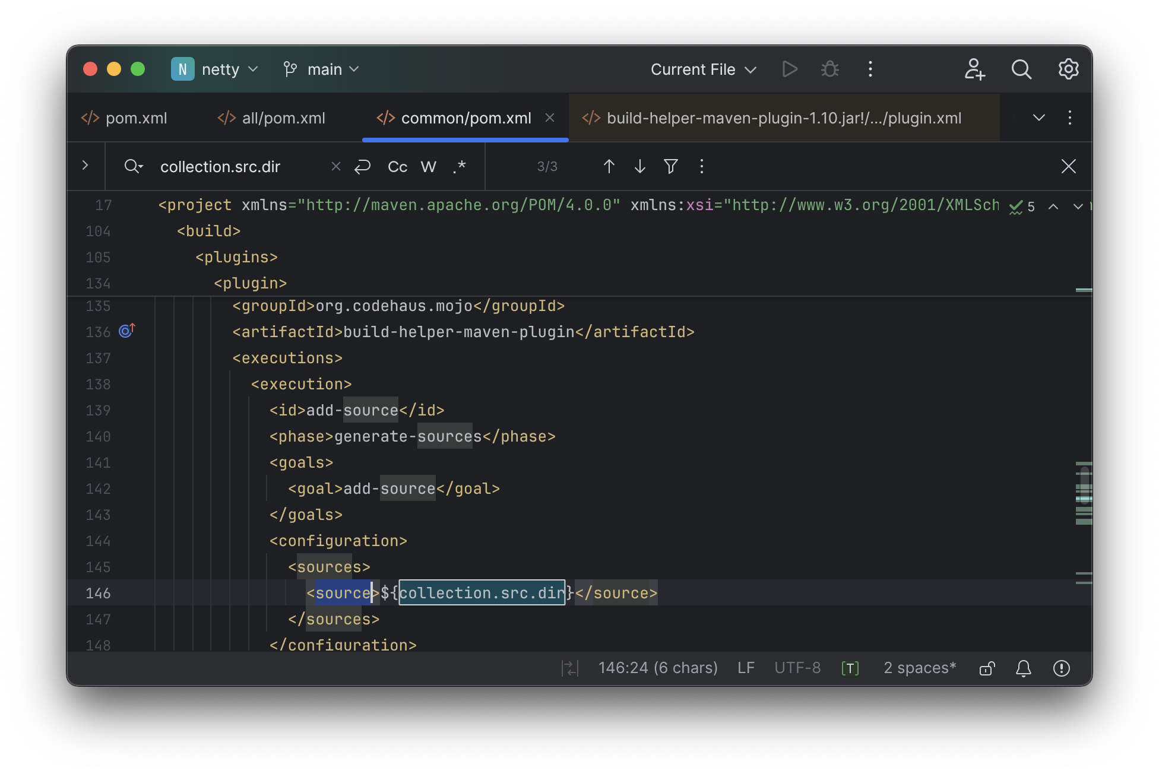Toggle soft-wrap in the status bar
This screenshot has width=1159, height=774.
[570, 668]
